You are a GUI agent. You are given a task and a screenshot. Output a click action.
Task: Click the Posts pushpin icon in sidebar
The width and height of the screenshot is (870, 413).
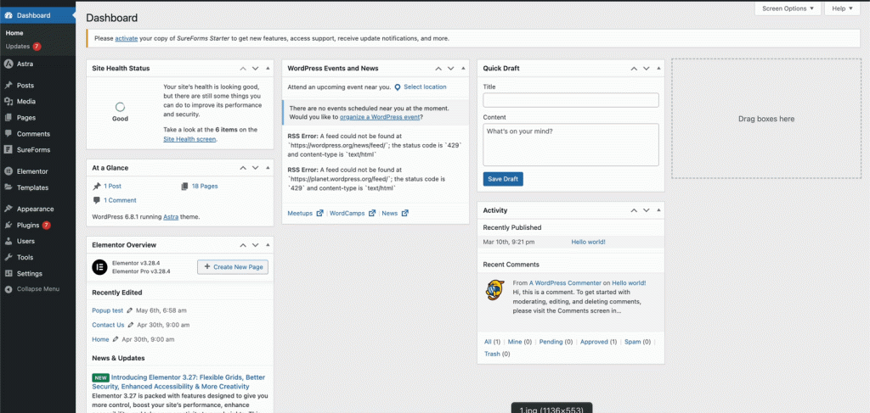8,86
